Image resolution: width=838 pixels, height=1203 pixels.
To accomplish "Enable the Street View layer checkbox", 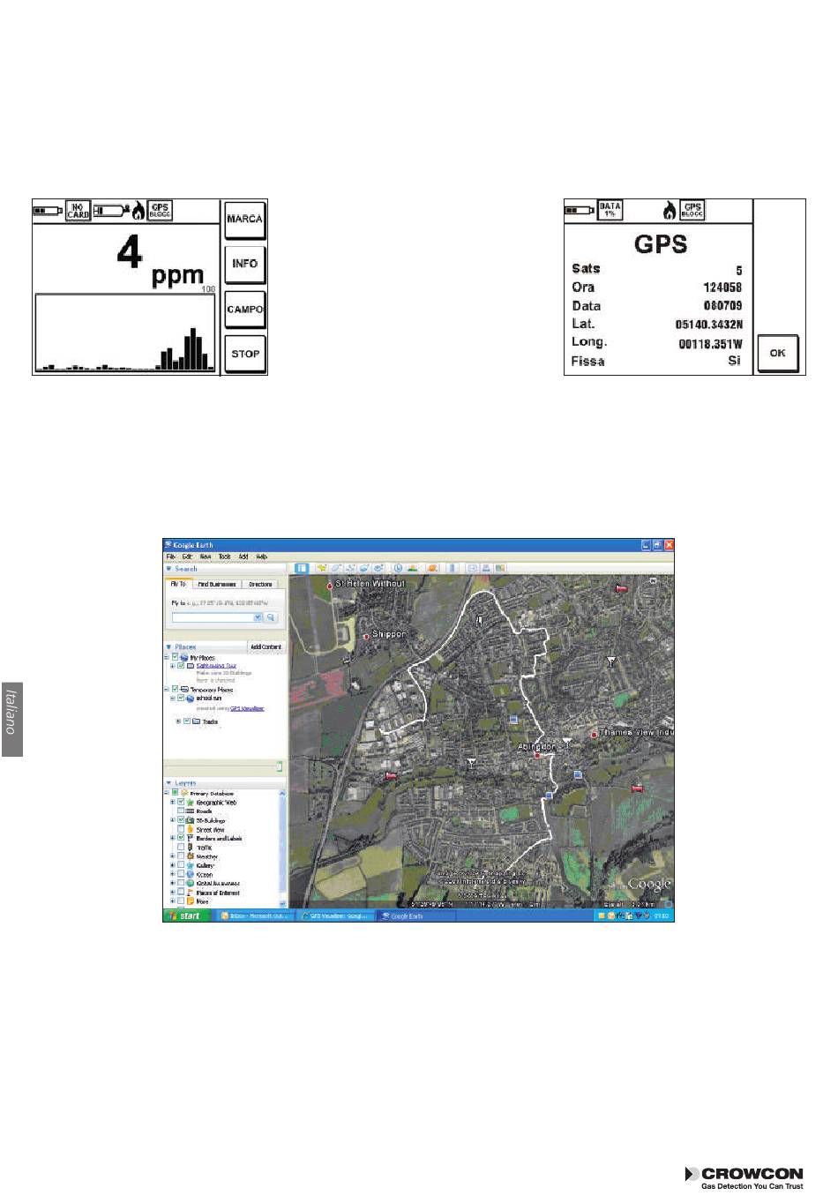I will coord(181,829).
